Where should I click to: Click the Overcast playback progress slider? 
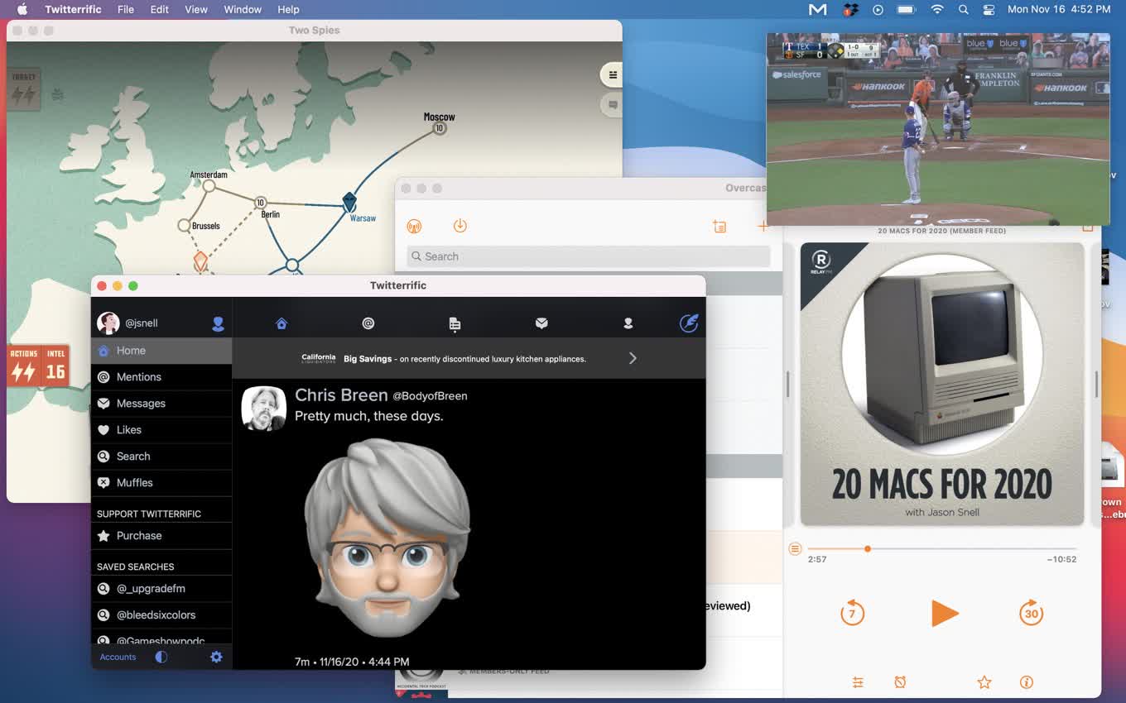[942, 548]
